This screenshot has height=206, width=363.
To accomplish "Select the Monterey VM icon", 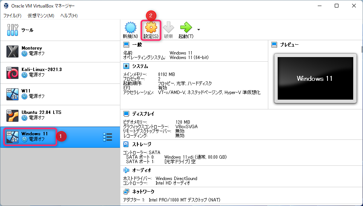I will pos(12,51).
